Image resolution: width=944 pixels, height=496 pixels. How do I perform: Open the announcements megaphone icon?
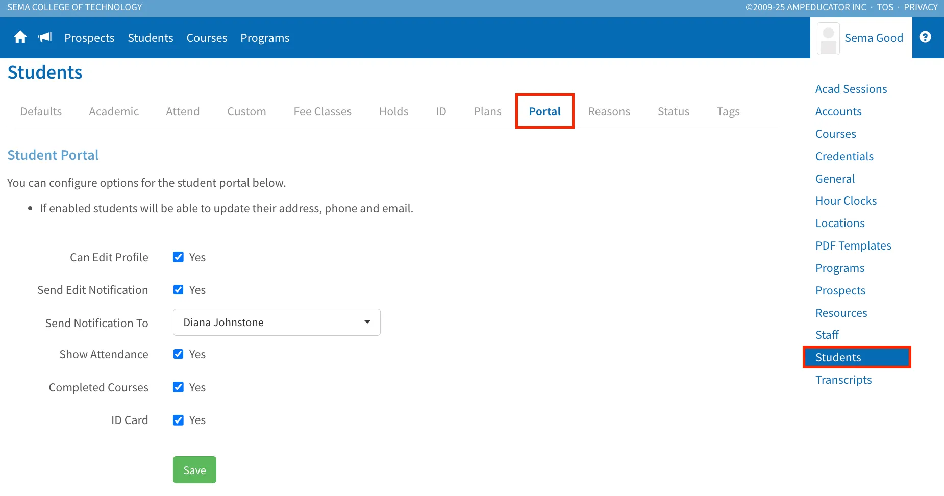click(45, 37)
